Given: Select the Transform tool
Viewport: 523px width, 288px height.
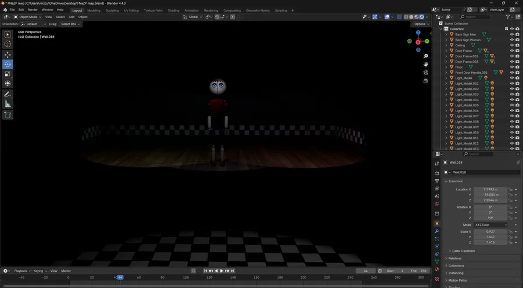Looking at the screenshot, I should click(8, 84).
